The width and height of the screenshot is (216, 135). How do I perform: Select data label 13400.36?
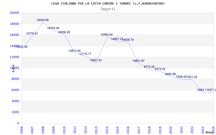pyautogui.click(x=21, y=47)
